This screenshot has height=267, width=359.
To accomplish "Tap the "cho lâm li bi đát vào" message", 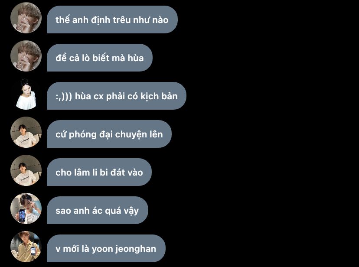I will [x=99, y=172].
